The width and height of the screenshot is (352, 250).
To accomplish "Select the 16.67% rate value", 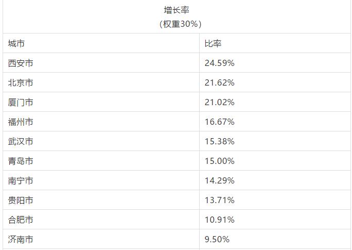I will (x=220, y=122).
